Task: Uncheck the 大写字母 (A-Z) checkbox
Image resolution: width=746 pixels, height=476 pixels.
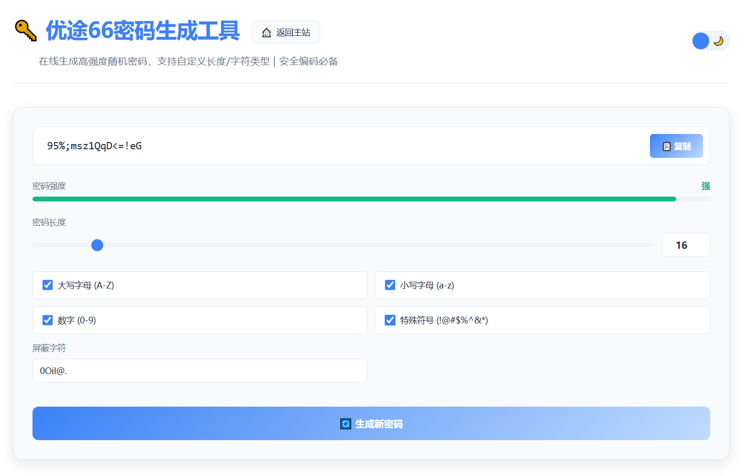Action: [48, 285]
